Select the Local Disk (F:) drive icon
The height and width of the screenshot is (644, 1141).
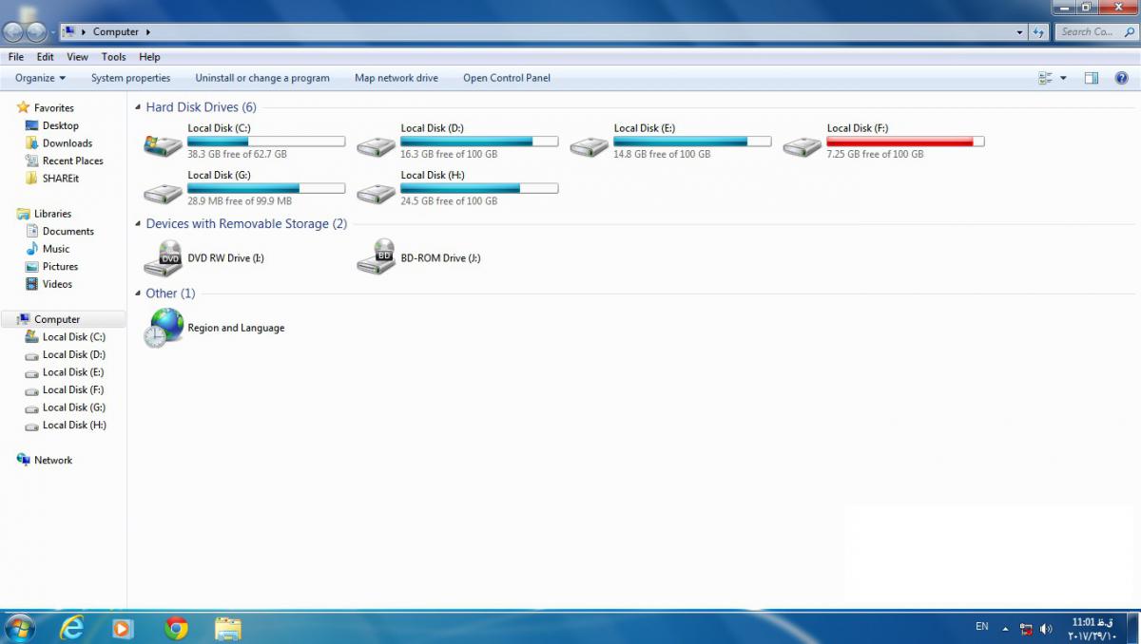pos(802,145)
